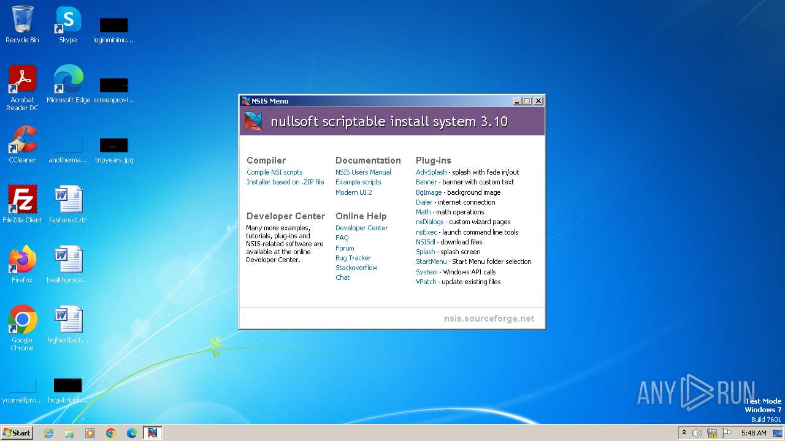
Task: Show hidden tray icons arrow
Action: click(684, 433)
